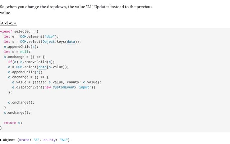Click the paragraph text mentioning "Updates instead"

click(76, 10)
